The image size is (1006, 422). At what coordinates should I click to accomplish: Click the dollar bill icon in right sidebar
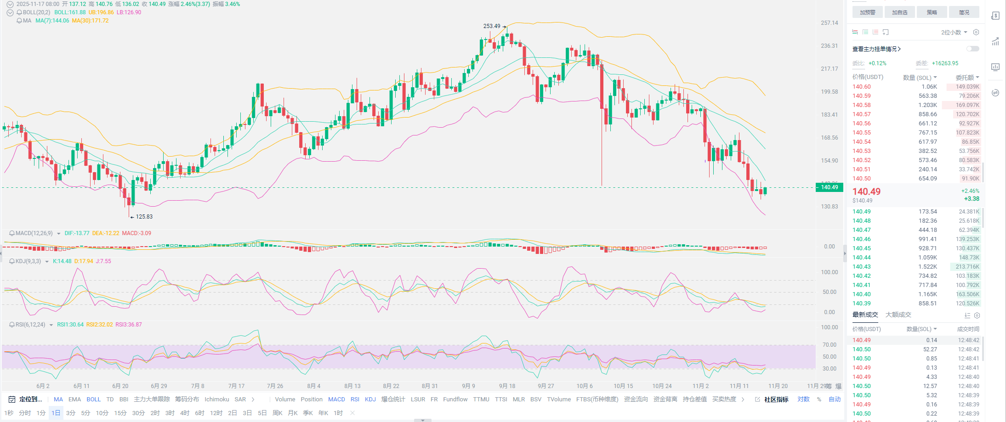point(995,16)
